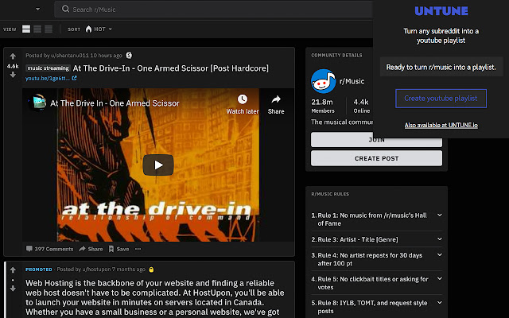Screen dimensions: 509x318
Task: Click the music streaming flair tag
Action: [48, 68]
